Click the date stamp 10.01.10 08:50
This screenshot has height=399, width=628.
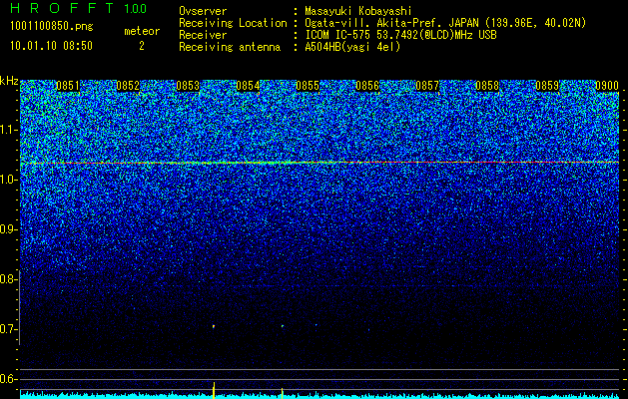point(51,46)
